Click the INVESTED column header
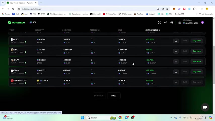Image resolution: width=215 pixels, height=121 pixels. pos(66,30)
